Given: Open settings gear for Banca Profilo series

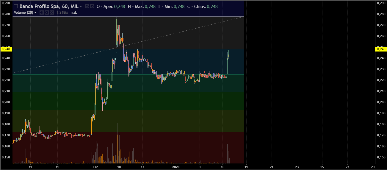Looking at the screenshot, I should (92, 6).
